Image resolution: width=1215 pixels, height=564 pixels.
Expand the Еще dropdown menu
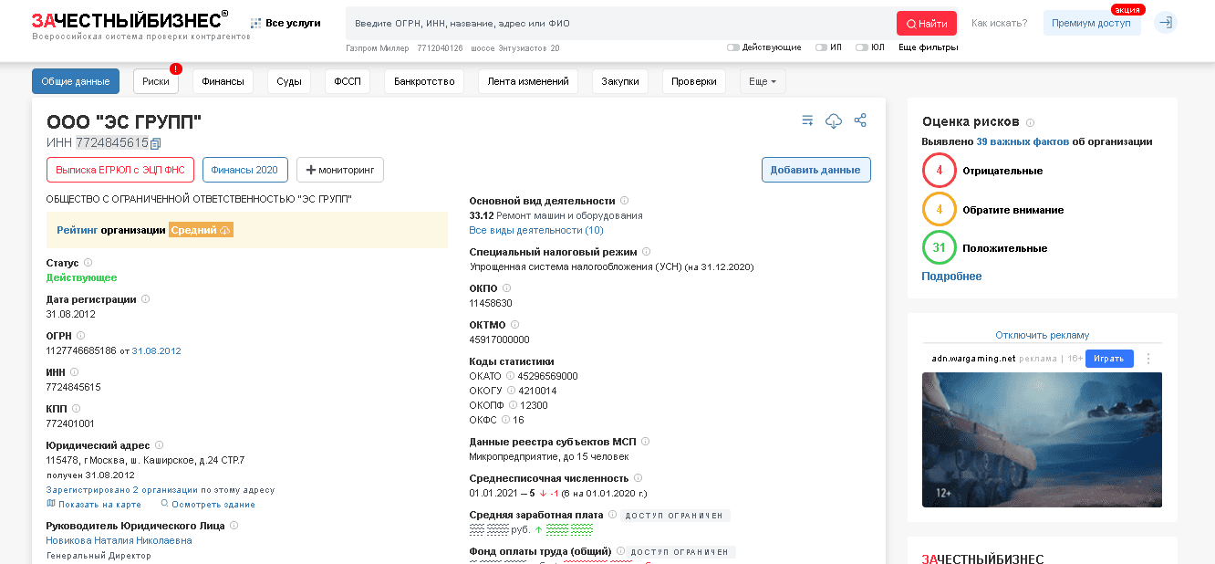762,81
